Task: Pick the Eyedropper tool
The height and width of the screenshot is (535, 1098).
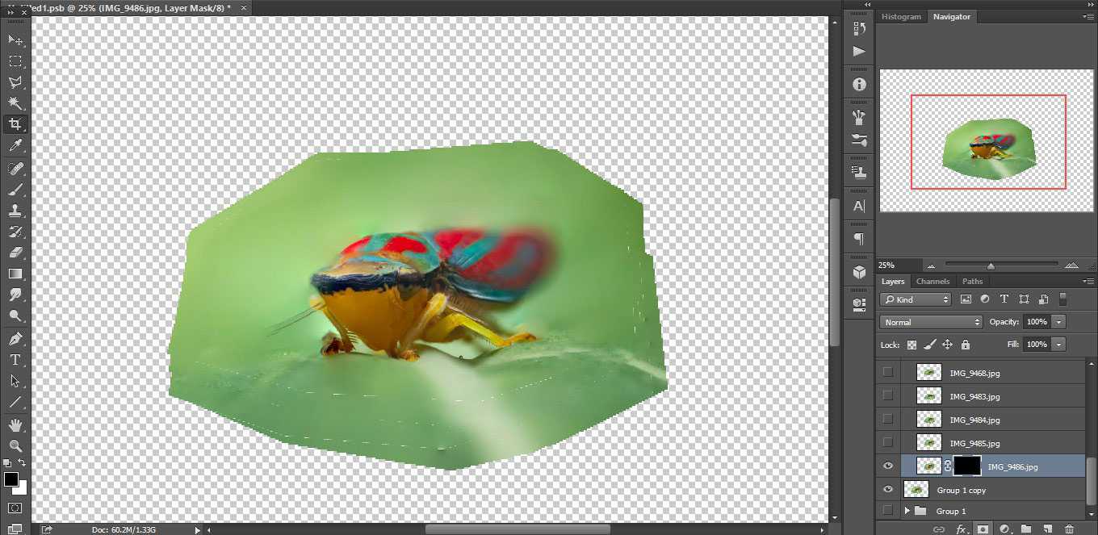Action: 15,146
